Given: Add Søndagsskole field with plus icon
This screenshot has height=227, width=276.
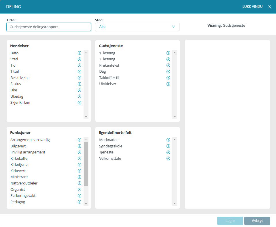Looking at the screenshot, I should coord(168,146).
